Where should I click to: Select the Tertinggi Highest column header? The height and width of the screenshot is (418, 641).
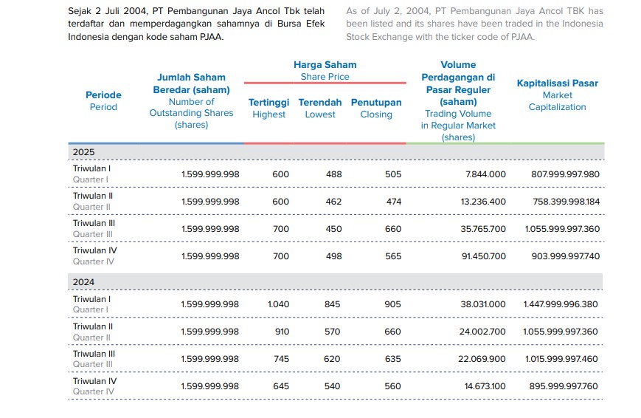[x=268, y=108]
